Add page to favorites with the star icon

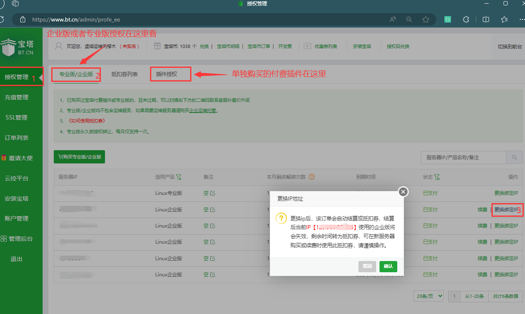click(x=426, y=19)
